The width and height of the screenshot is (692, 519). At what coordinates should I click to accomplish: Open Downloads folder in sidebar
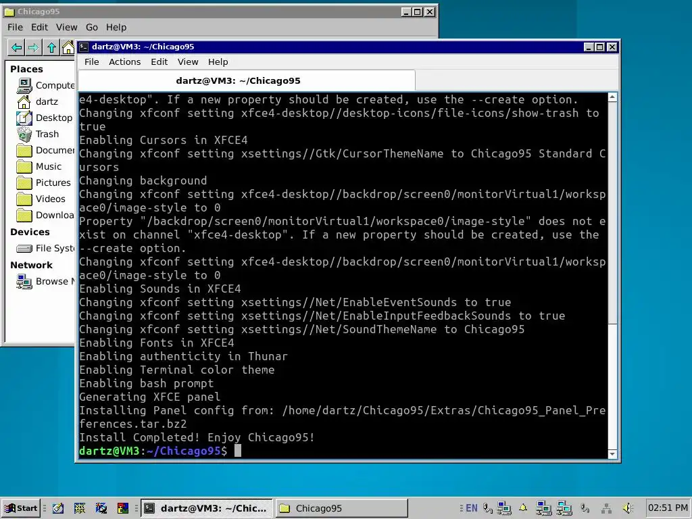(x=45, y=216)
